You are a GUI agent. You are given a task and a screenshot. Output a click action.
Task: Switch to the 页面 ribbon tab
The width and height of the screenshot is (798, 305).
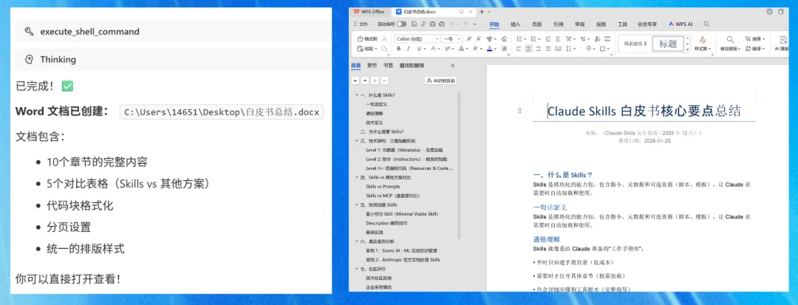click(537, 24)
